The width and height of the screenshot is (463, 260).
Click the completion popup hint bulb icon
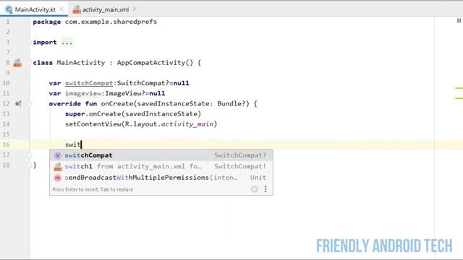pos(255,189)
